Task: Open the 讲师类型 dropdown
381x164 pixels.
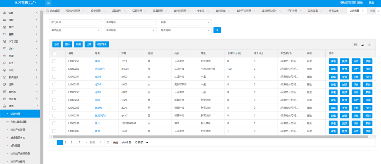Action: point(75,30)
